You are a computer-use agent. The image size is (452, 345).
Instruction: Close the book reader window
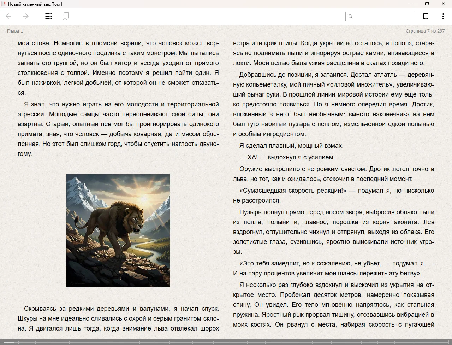click(x=443, y=4)
